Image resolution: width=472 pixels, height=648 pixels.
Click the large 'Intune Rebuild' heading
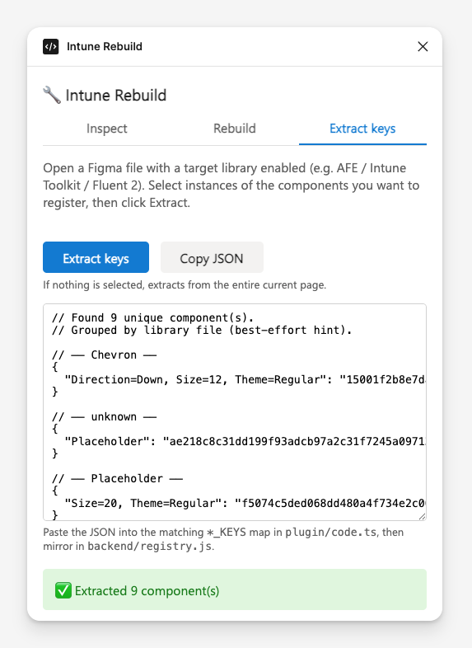tap(116, 95)
